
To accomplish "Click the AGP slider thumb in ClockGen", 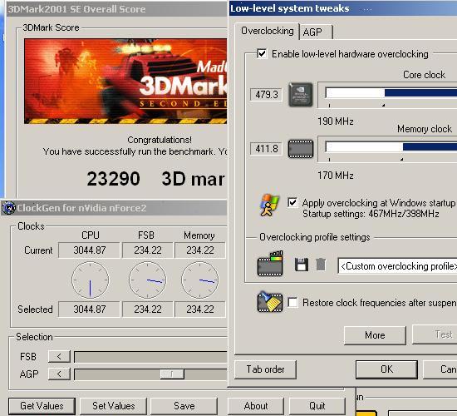I will point(172,374).
